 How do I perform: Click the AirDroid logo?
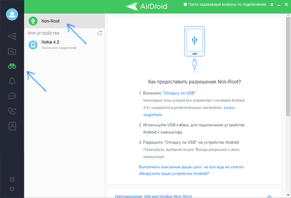coord(146,6)
